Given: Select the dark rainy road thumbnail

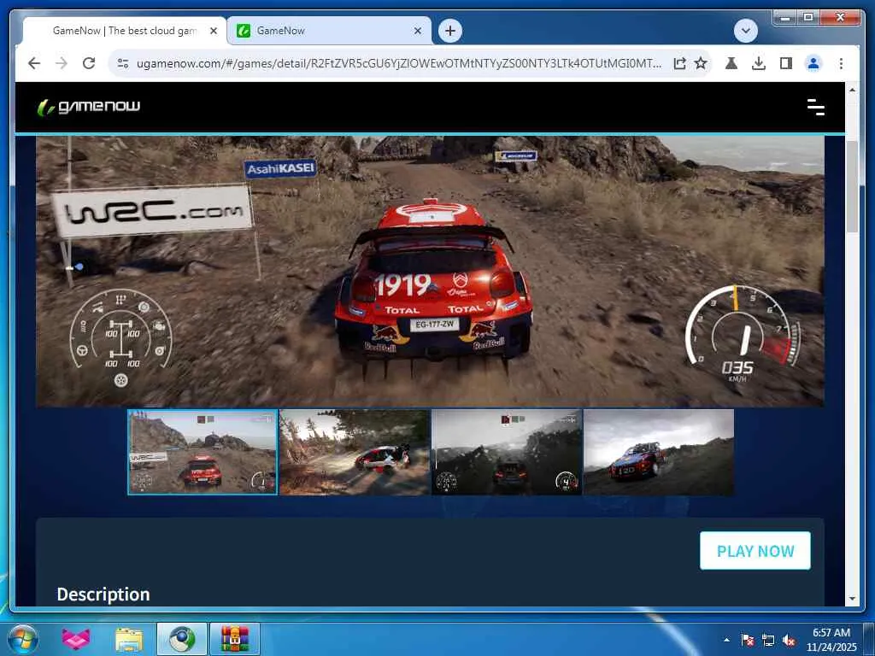Looking at the screenshot, I should 507,453.
